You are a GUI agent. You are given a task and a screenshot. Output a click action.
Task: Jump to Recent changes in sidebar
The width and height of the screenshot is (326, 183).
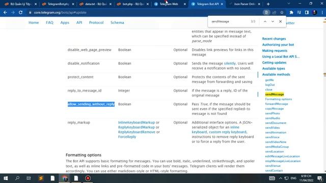coord(274,39)
